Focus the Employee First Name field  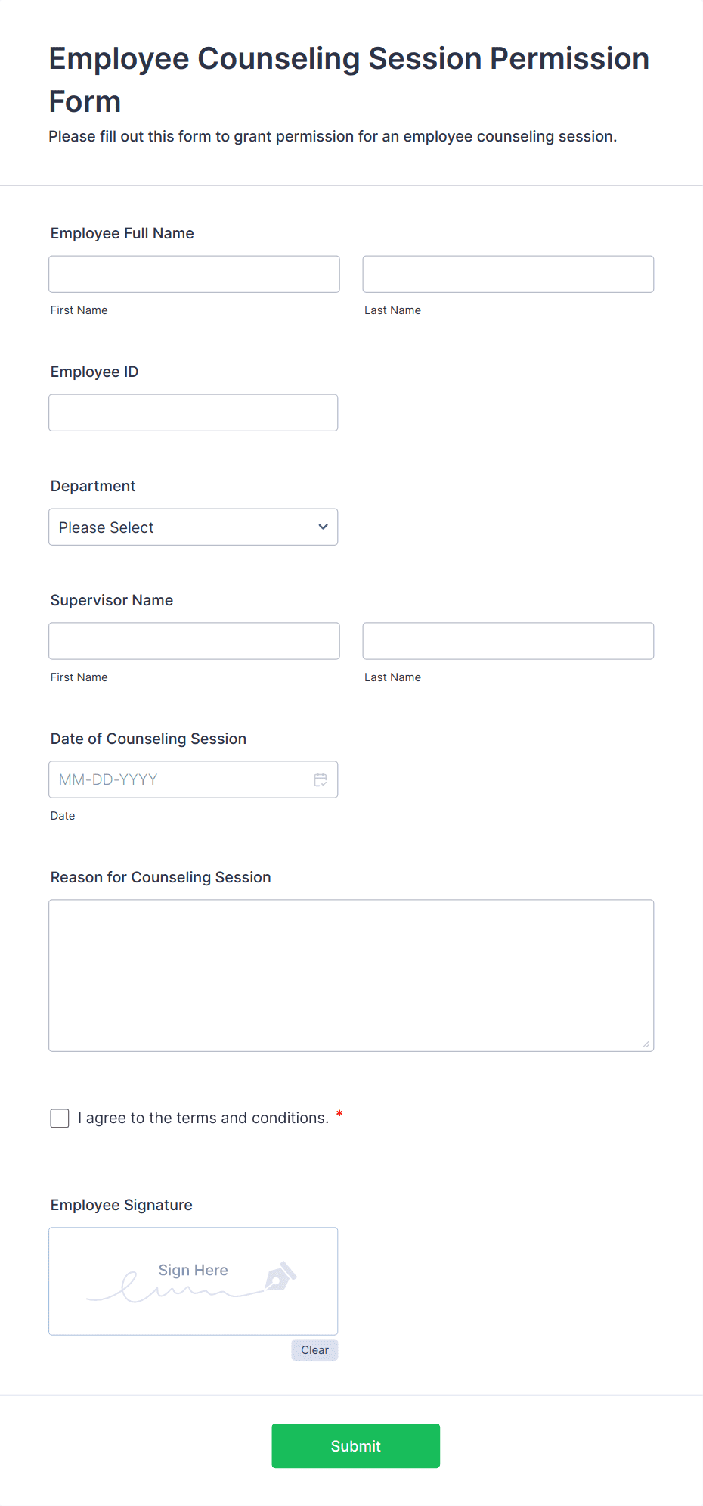(194, 274)
